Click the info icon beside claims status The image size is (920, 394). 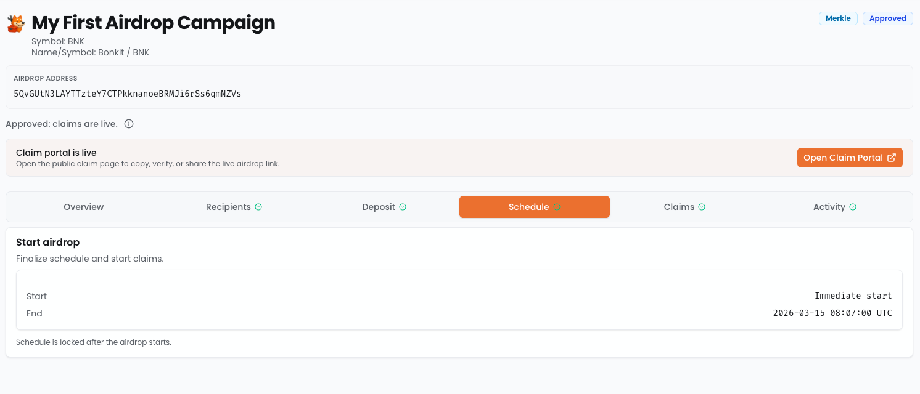pos(129,124)
